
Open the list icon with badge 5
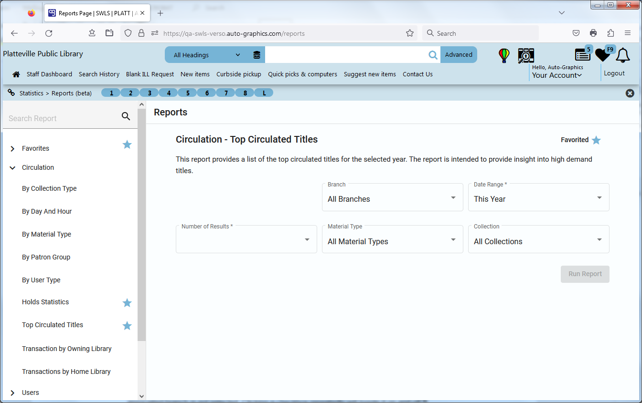coord(583,55)
